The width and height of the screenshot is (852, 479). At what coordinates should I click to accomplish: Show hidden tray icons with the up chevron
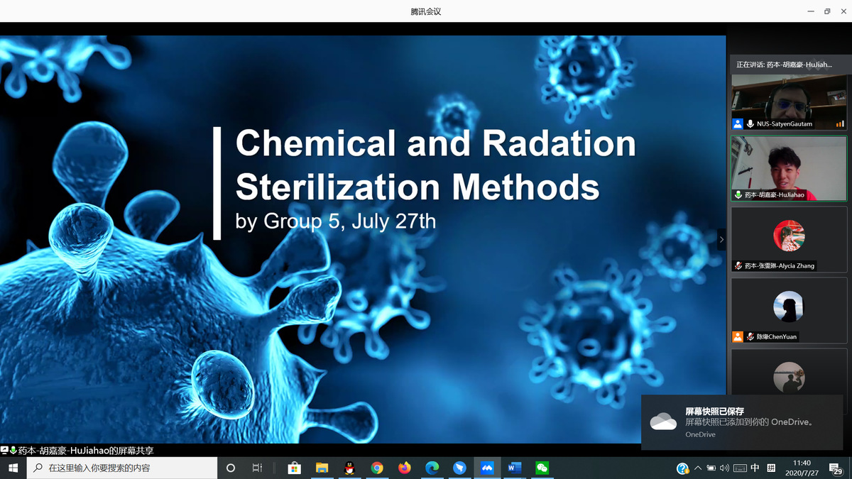coord(698,468)
